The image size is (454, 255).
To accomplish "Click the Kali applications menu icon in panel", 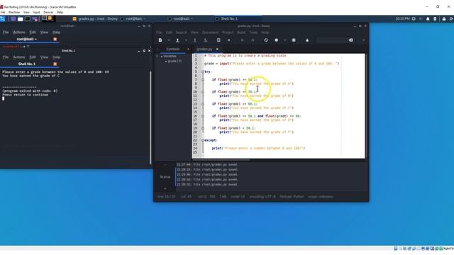I will 3,19.
